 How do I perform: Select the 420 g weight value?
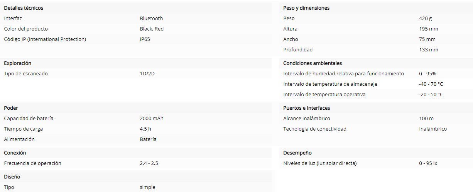426,18
